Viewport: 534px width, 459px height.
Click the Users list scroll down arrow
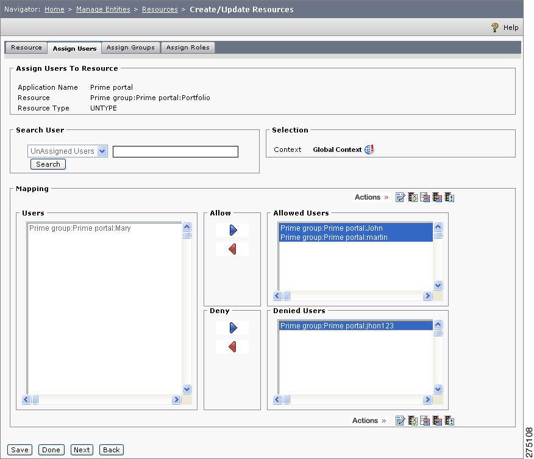click(187, 389)
